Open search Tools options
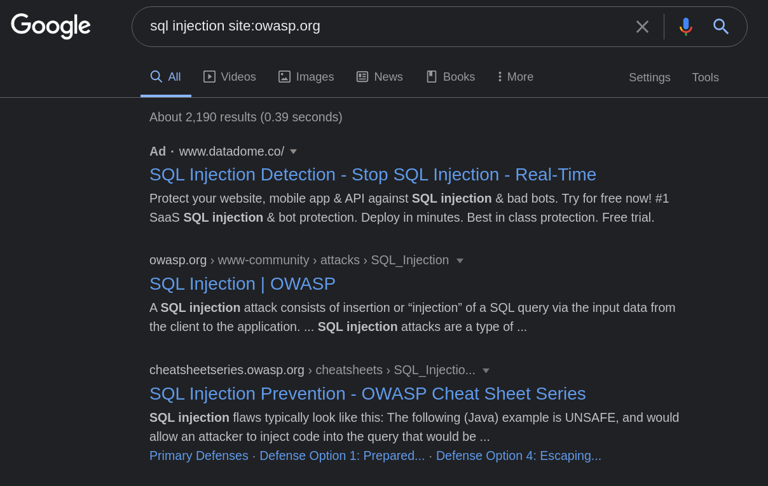Screen dimensions: 768x486 (x=705, y=78)
